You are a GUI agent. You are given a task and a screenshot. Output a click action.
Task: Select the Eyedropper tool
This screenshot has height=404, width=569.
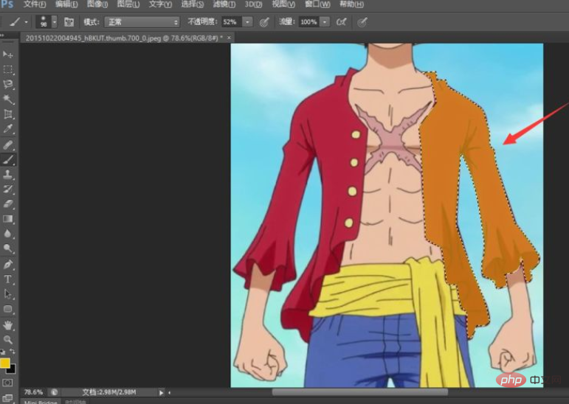tap(8, 128)
